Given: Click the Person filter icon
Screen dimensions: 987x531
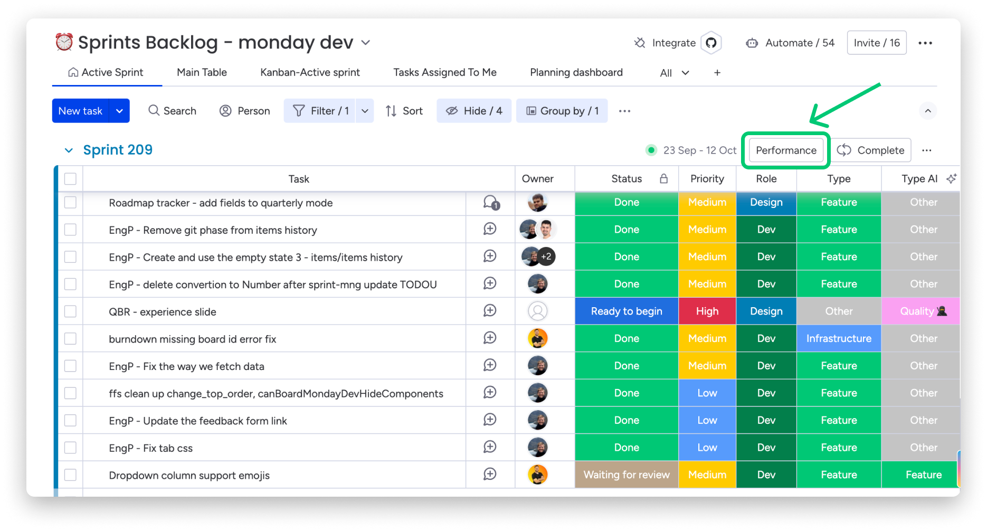Looking at the screenshot, I should point(225,111).
